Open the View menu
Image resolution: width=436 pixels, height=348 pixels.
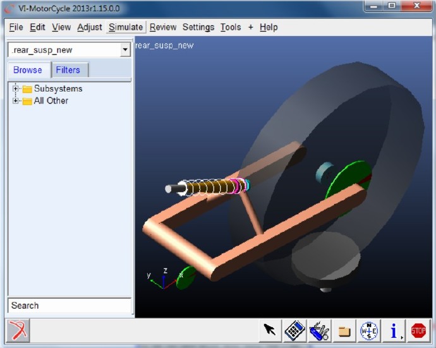(61, 27)
